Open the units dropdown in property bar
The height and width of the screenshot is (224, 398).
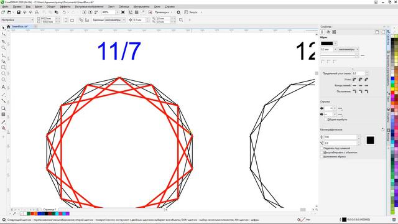(124, 20)
